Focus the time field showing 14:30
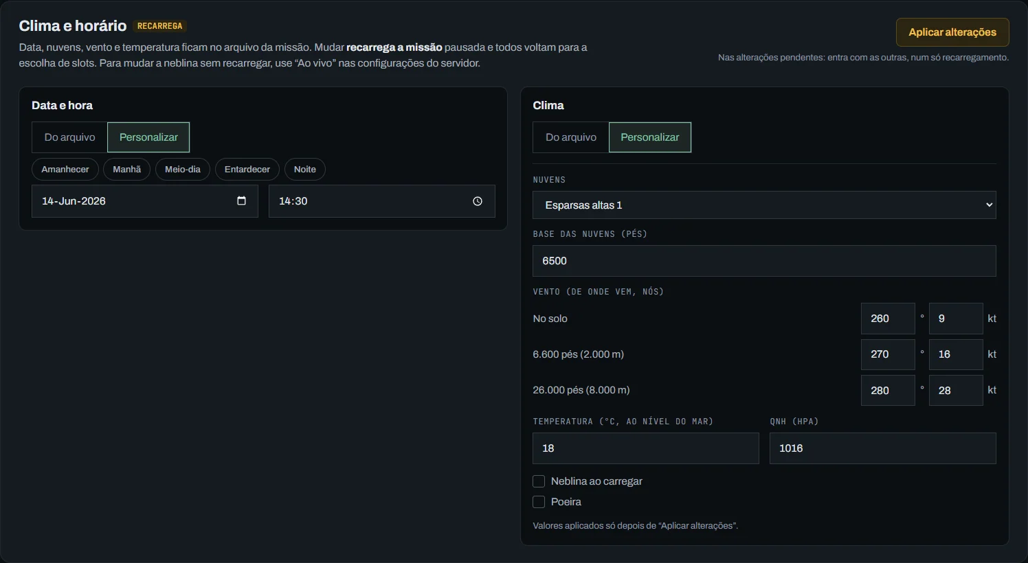The width and height of the screenshot is (1028, 563). coord(382,201)
